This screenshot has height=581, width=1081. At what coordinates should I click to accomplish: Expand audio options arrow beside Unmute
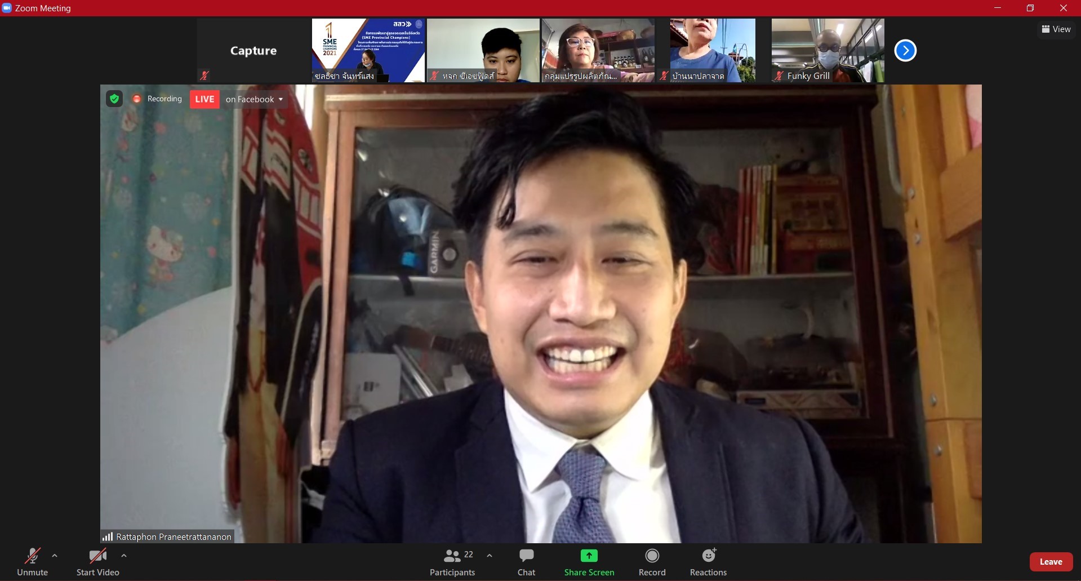pyautogui.click(x=55, y=556)
